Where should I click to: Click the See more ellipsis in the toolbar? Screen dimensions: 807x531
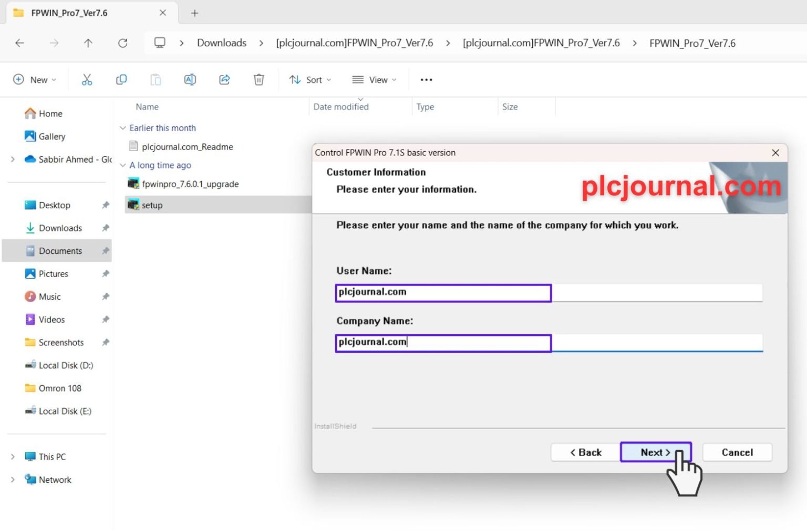tap(426, 79)
